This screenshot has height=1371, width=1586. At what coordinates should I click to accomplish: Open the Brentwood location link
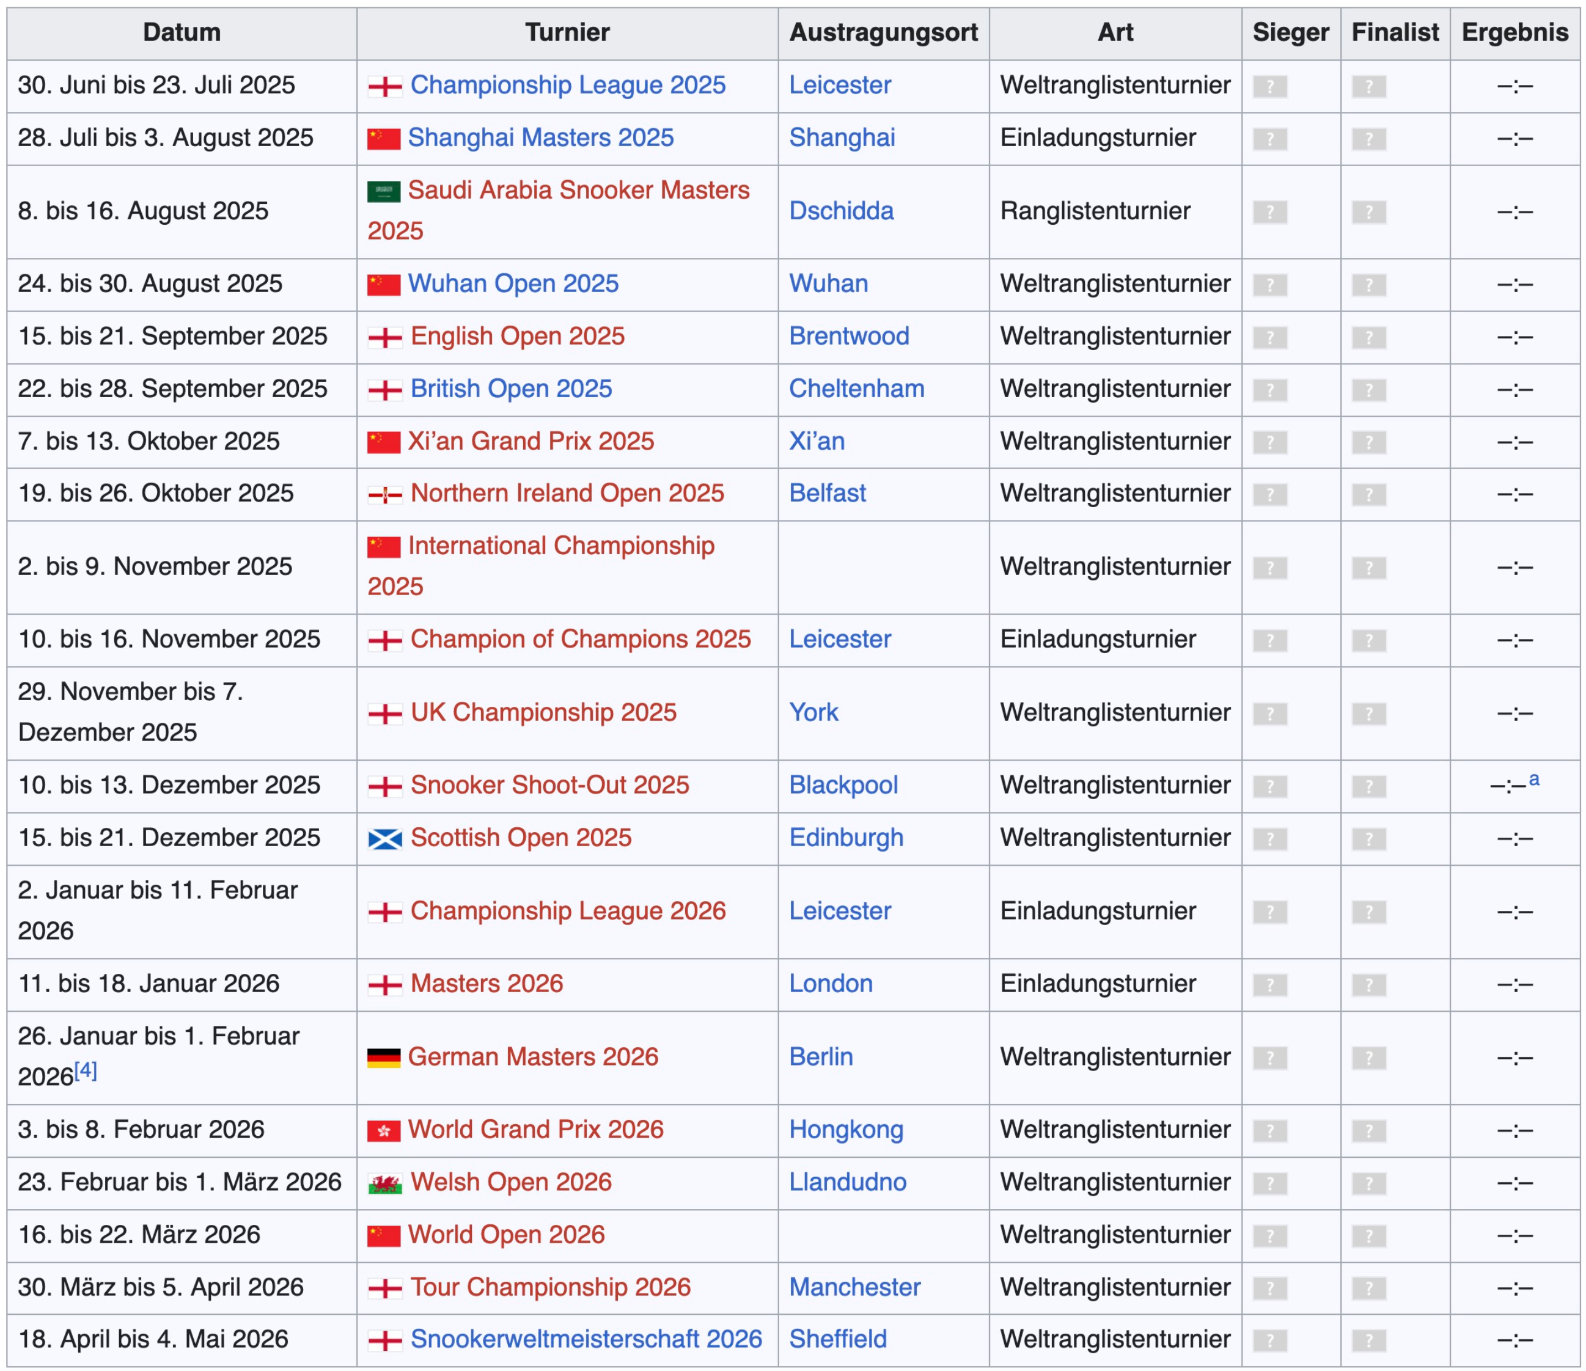[849, 336]
